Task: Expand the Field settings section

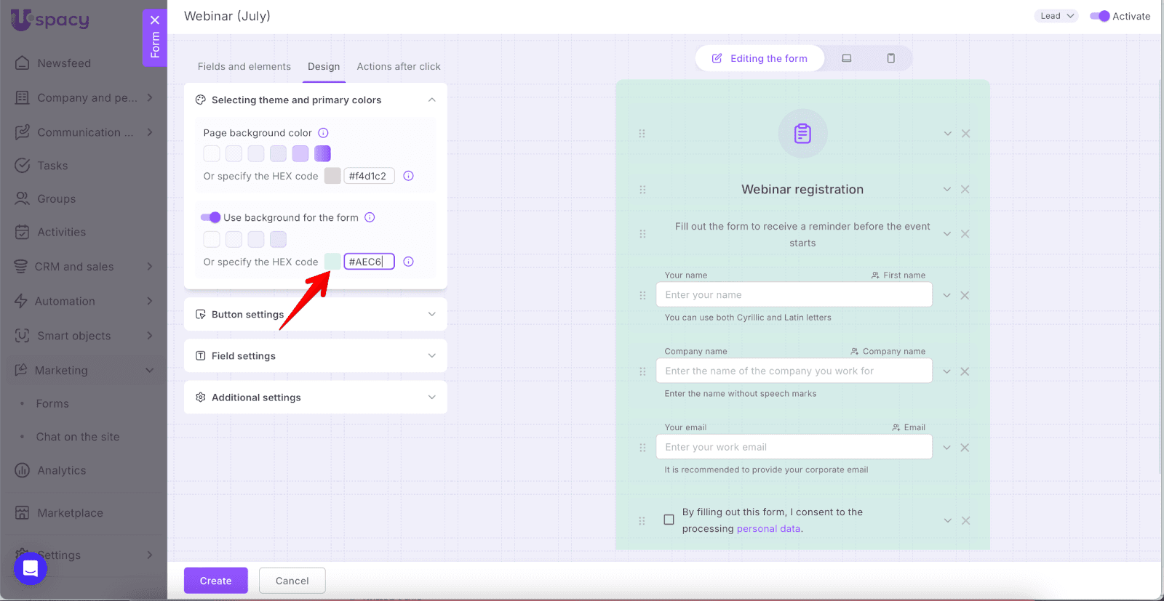Action: pos(315,356)
